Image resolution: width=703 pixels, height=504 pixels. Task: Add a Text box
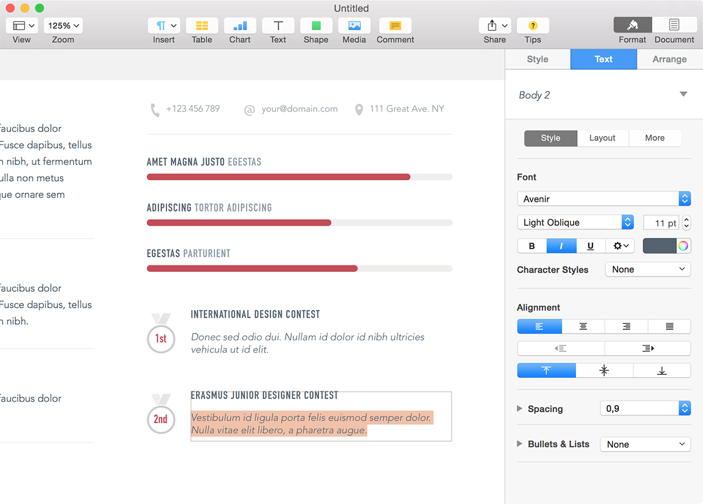[278, 26]
